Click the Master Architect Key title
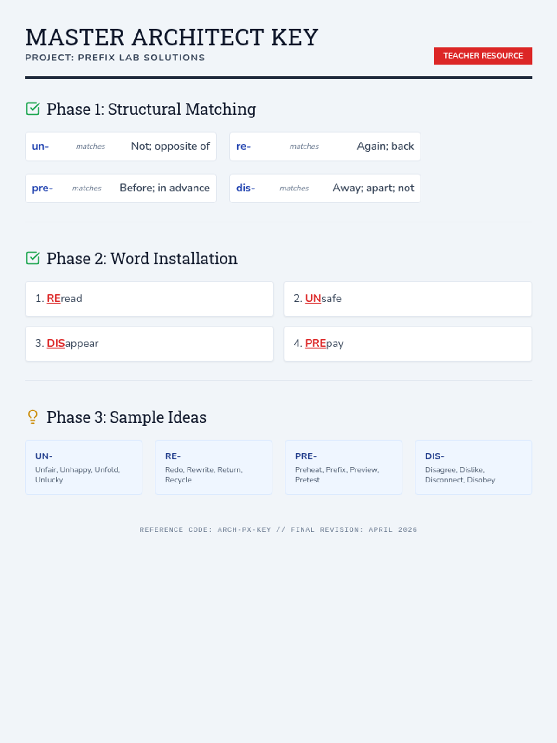557x743 pixels. (172, 37)
